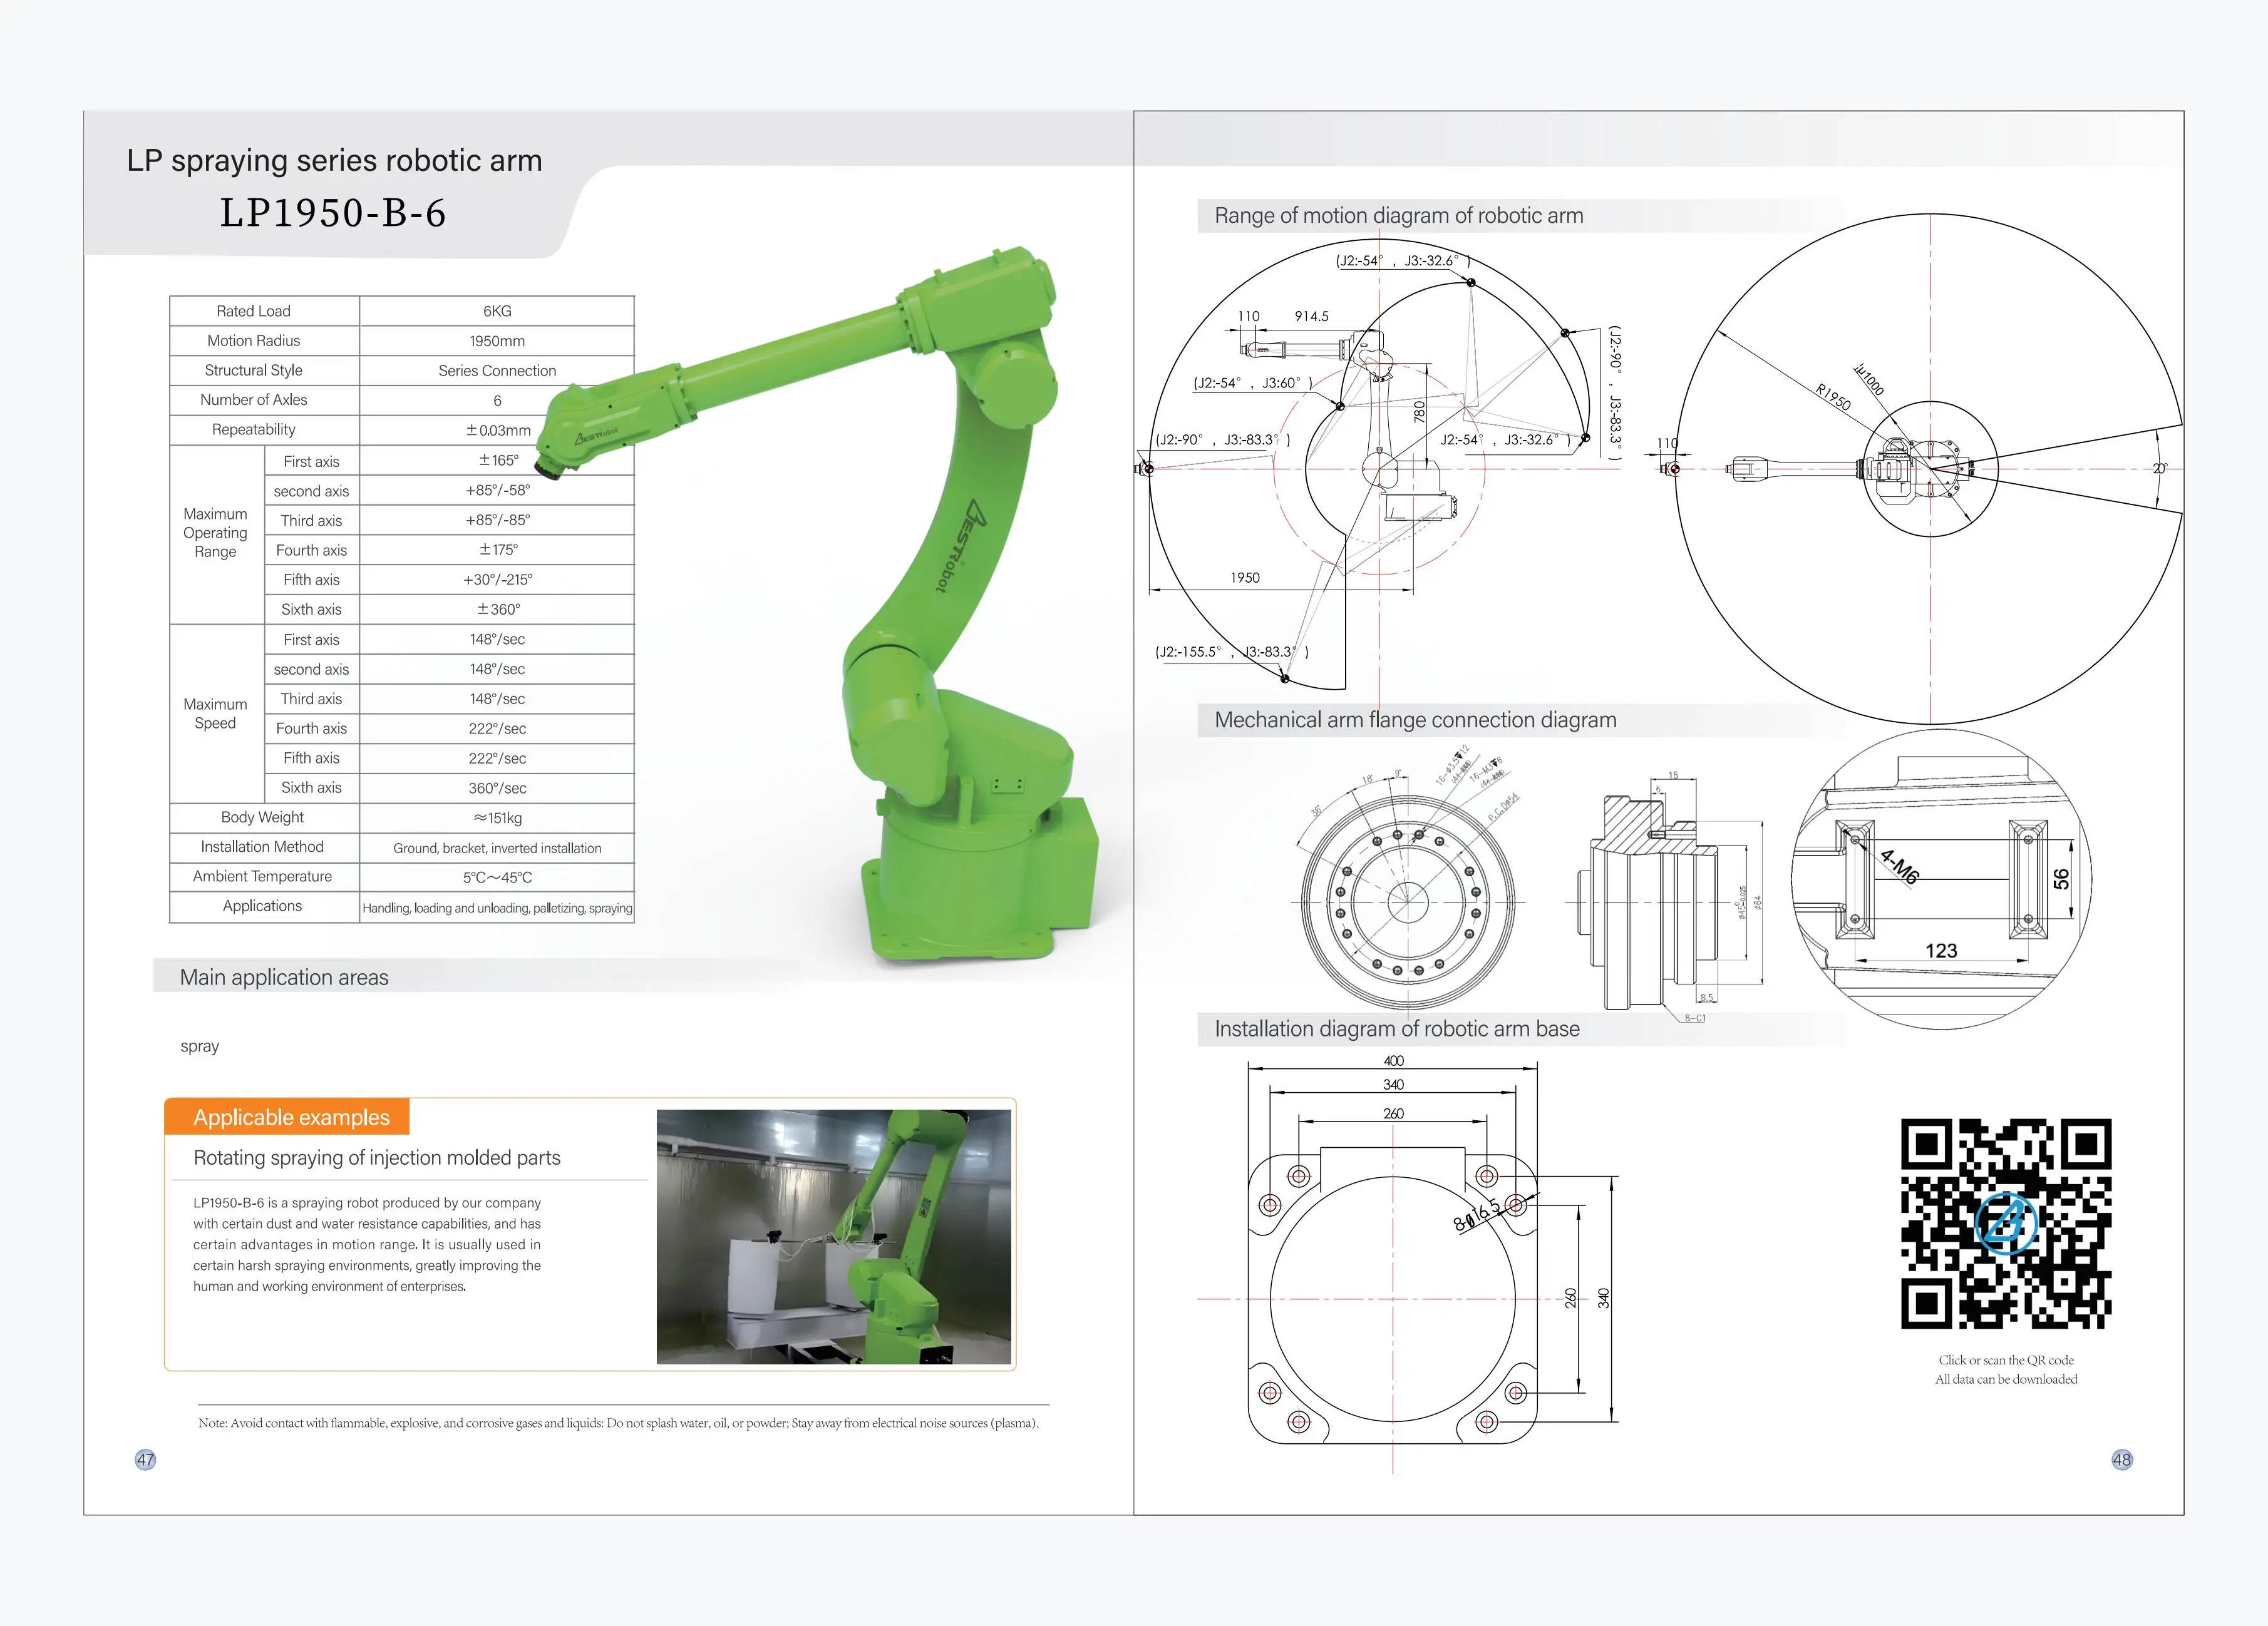This screenshot has height=1626, width=2268.
Task: Click page number 48 badge
Action: pyautogui.click(x=2122, y=1460)
